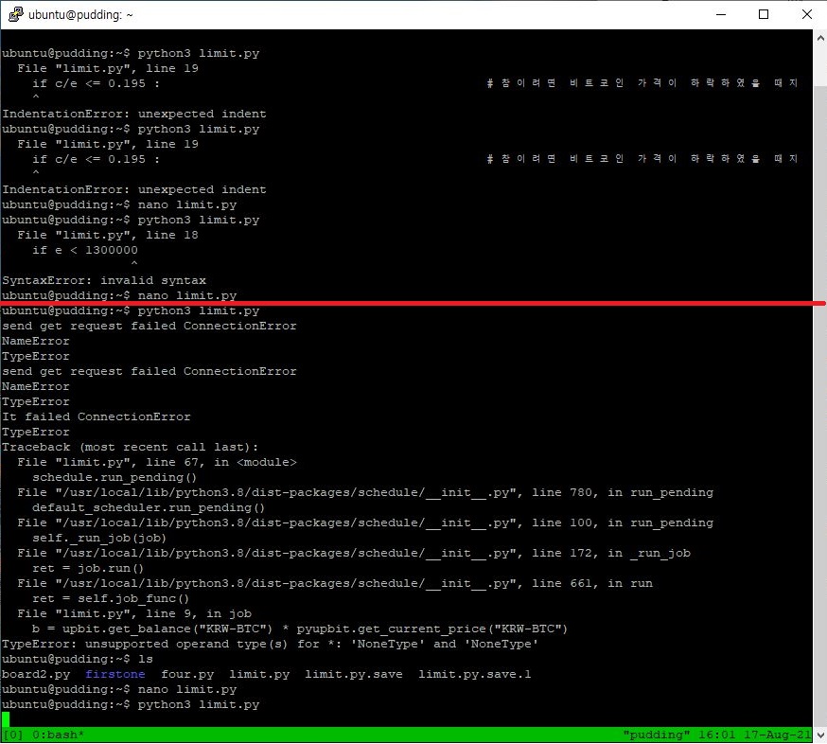Click 'board2.py' in the ls output
Image resolution: width=827 pixels, height=744 pixels.
(x=36, y=674)
